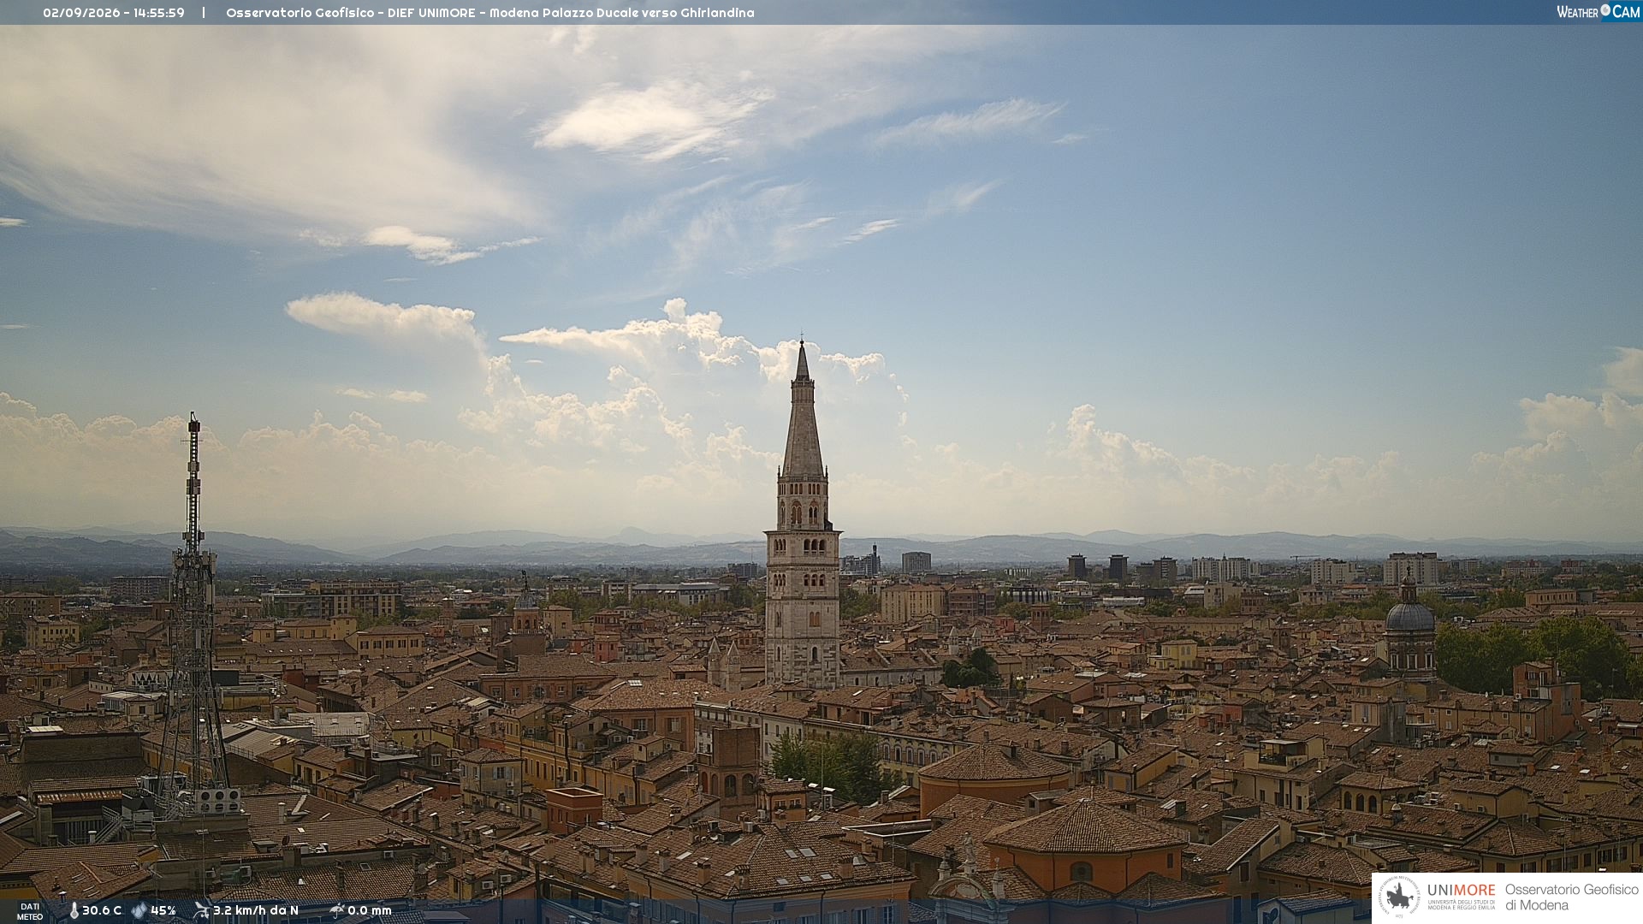
Task: Select the 30.6 C temperature reading
Action: (102, 911)
